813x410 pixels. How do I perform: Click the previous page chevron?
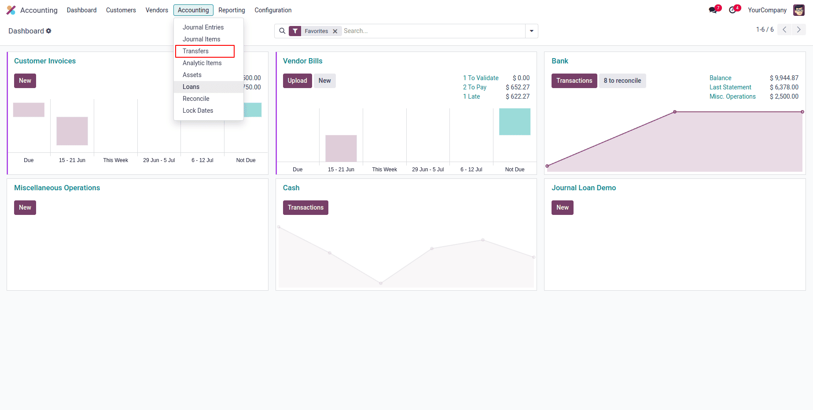[x=784, y=30]
